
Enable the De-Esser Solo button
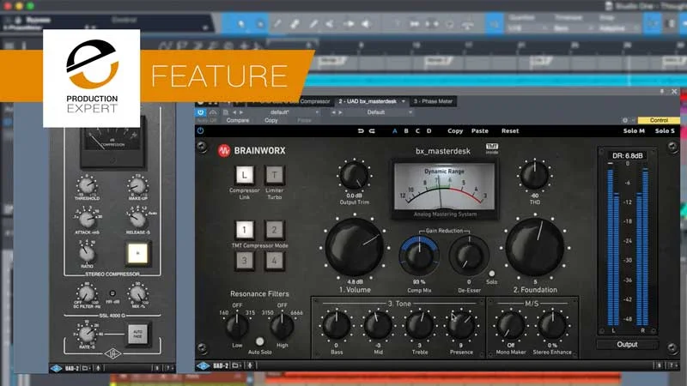[491, 274]
